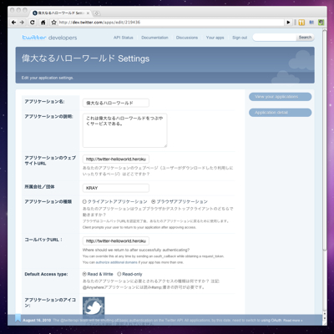Click the コールバックURL input field
The image size is (334, 334).
click(116, 240)
